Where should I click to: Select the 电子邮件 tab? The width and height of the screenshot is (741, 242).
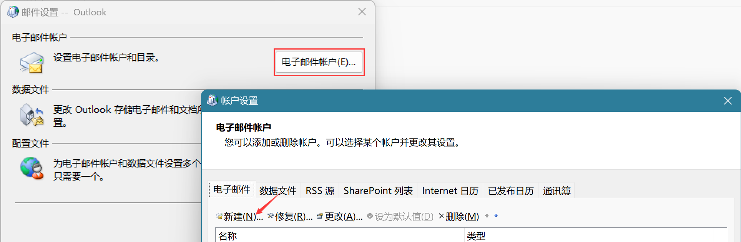point(232,189)
